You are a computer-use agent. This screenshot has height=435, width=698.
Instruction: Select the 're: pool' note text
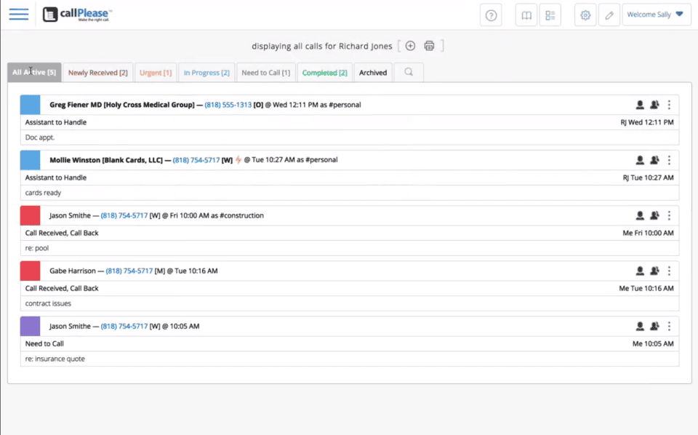tap(37, 248)
